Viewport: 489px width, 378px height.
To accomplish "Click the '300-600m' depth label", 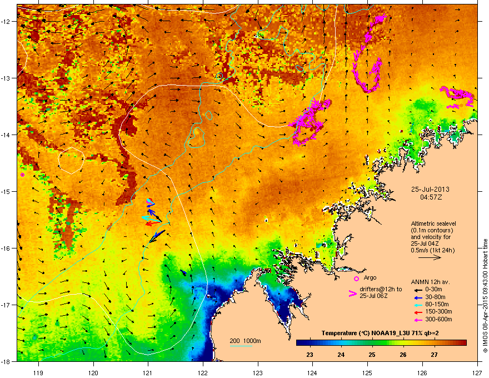I will point(438,319).
